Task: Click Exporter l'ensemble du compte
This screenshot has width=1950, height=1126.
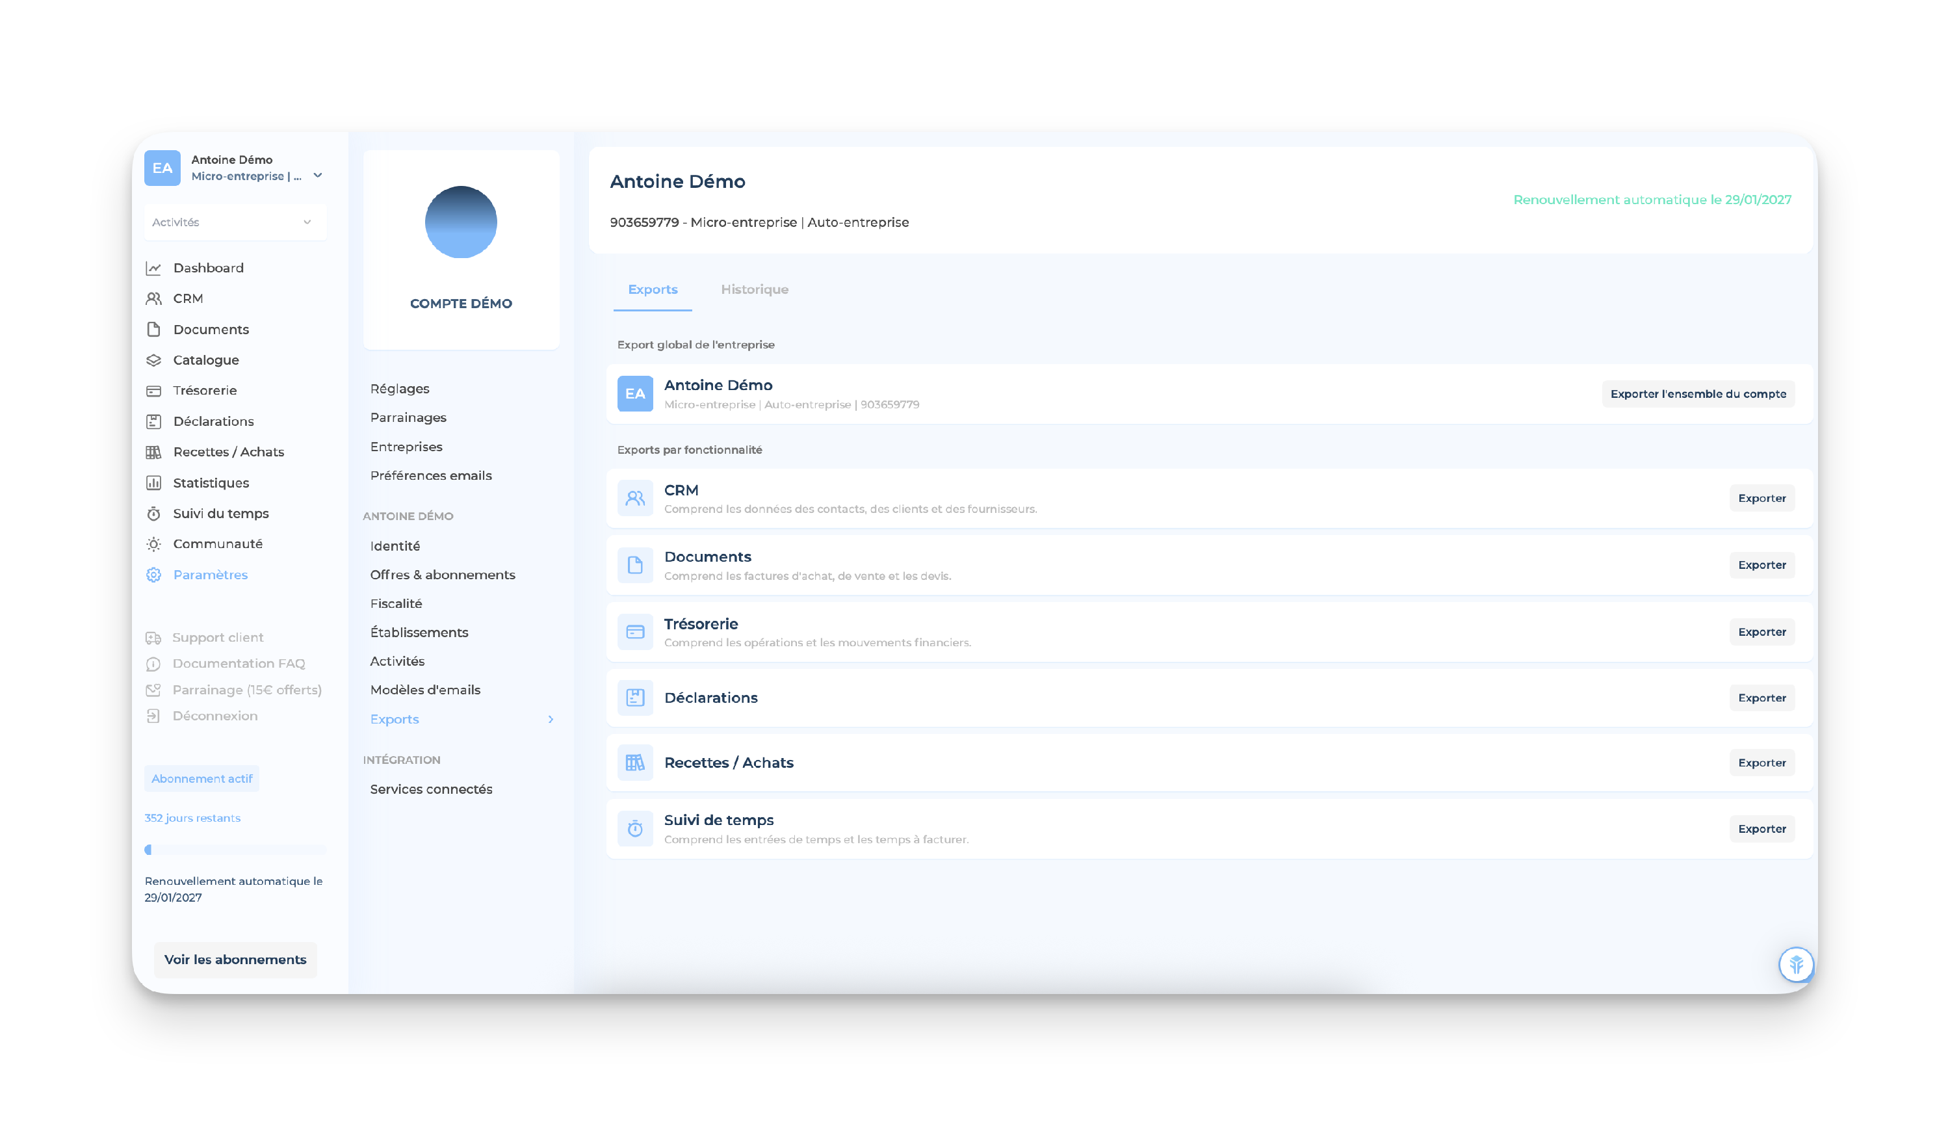Action: click(x=1697, y=393)
